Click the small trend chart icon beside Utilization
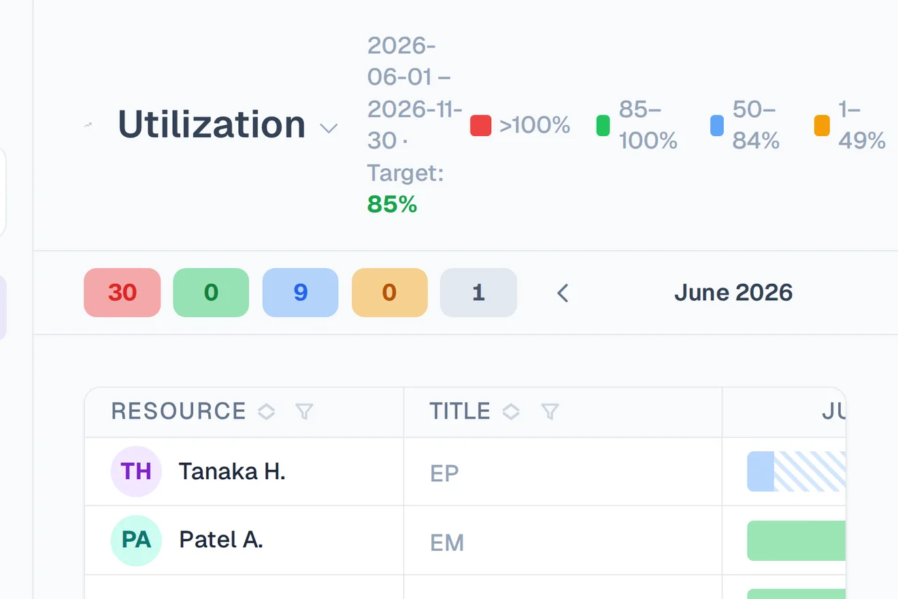 (x=88, y=125)
